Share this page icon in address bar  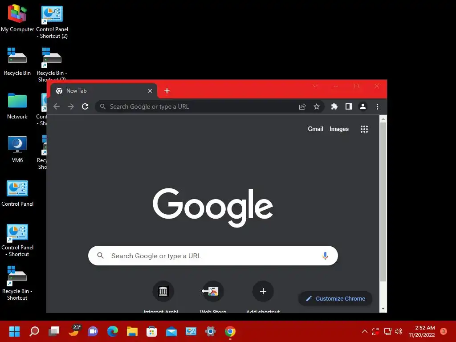[x=302, y=107]
